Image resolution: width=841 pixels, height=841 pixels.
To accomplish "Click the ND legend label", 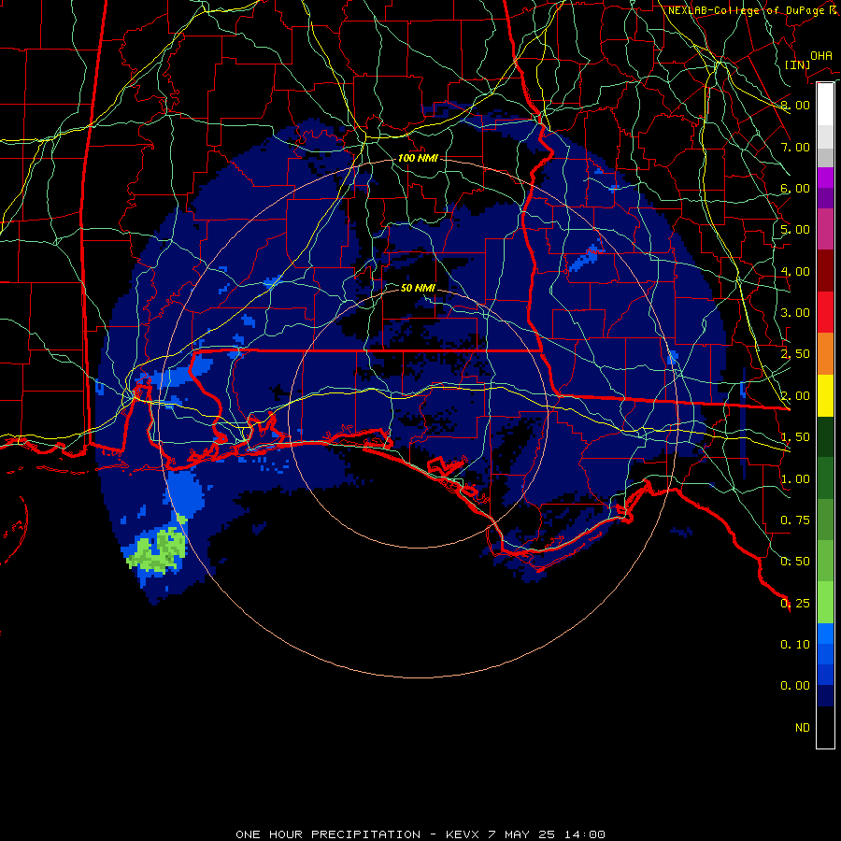I will (803, 728).
